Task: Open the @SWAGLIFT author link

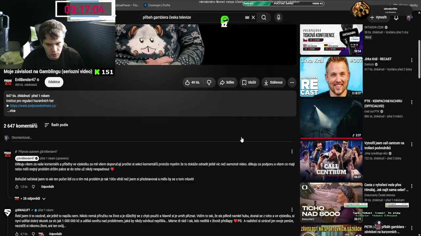Action: click(x=23, y=210)
